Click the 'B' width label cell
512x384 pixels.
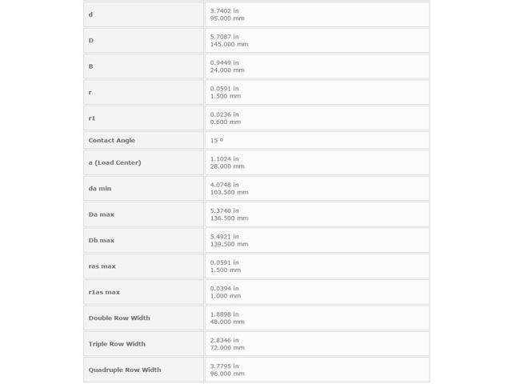(144, 66)
